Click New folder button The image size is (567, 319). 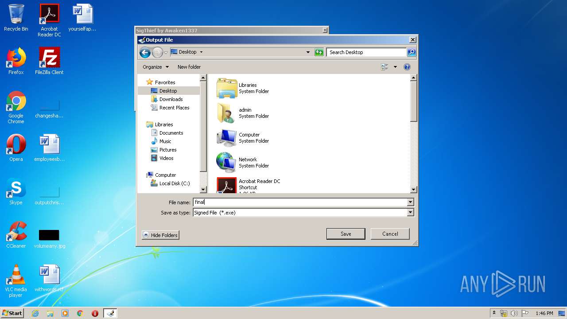click(x=189, y=67)
